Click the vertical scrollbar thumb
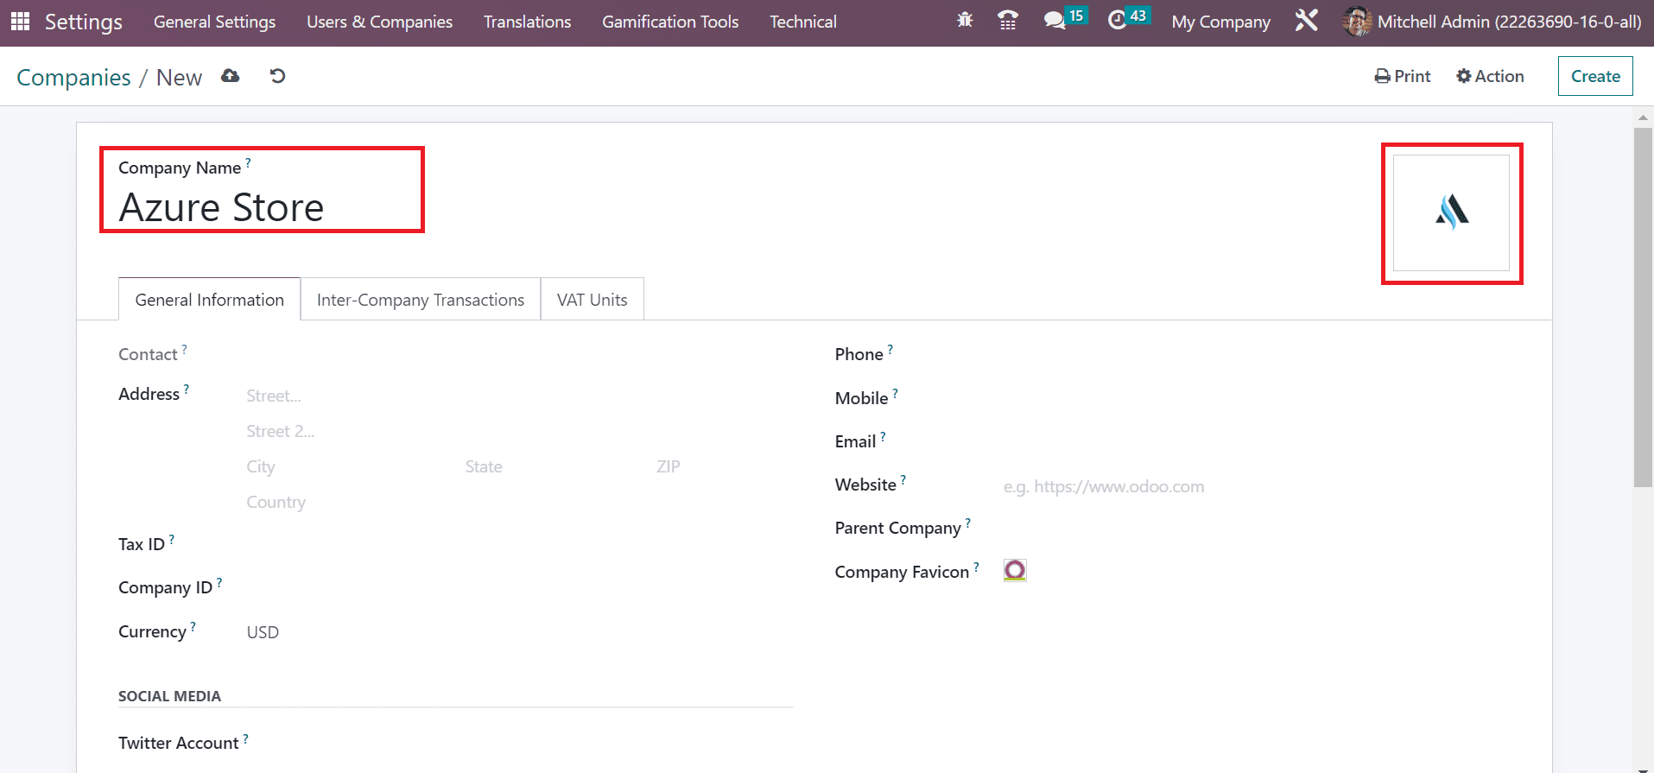The width and height of the screenshot is (1654, 773). [1643, 307]
